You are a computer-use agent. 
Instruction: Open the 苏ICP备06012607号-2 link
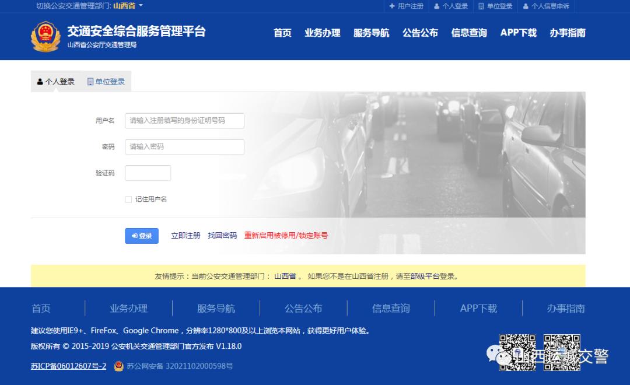click(68, 366)
